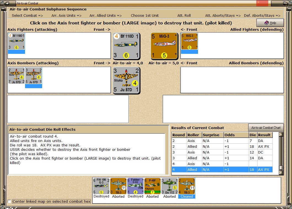Click the window system menu icon in title bar
Image resolution: width=292 pixels, height=209 pixels.
point(7,3)
